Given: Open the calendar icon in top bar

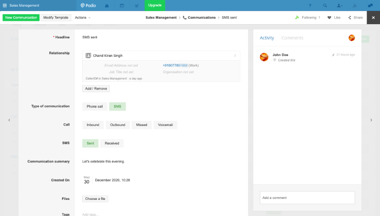Looking at the screenshot, I should pyautogui.click(x=122, y=5).
